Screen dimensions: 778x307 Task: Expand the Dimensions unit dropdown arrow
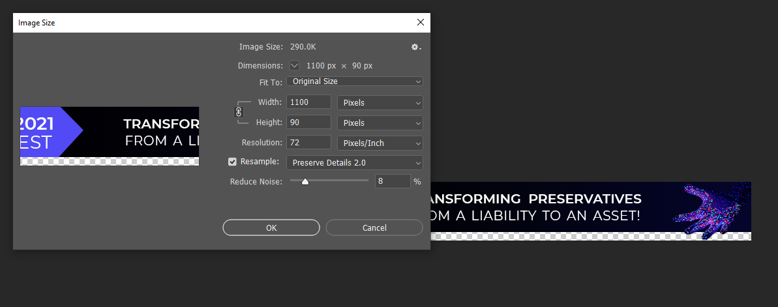[295, 65]
